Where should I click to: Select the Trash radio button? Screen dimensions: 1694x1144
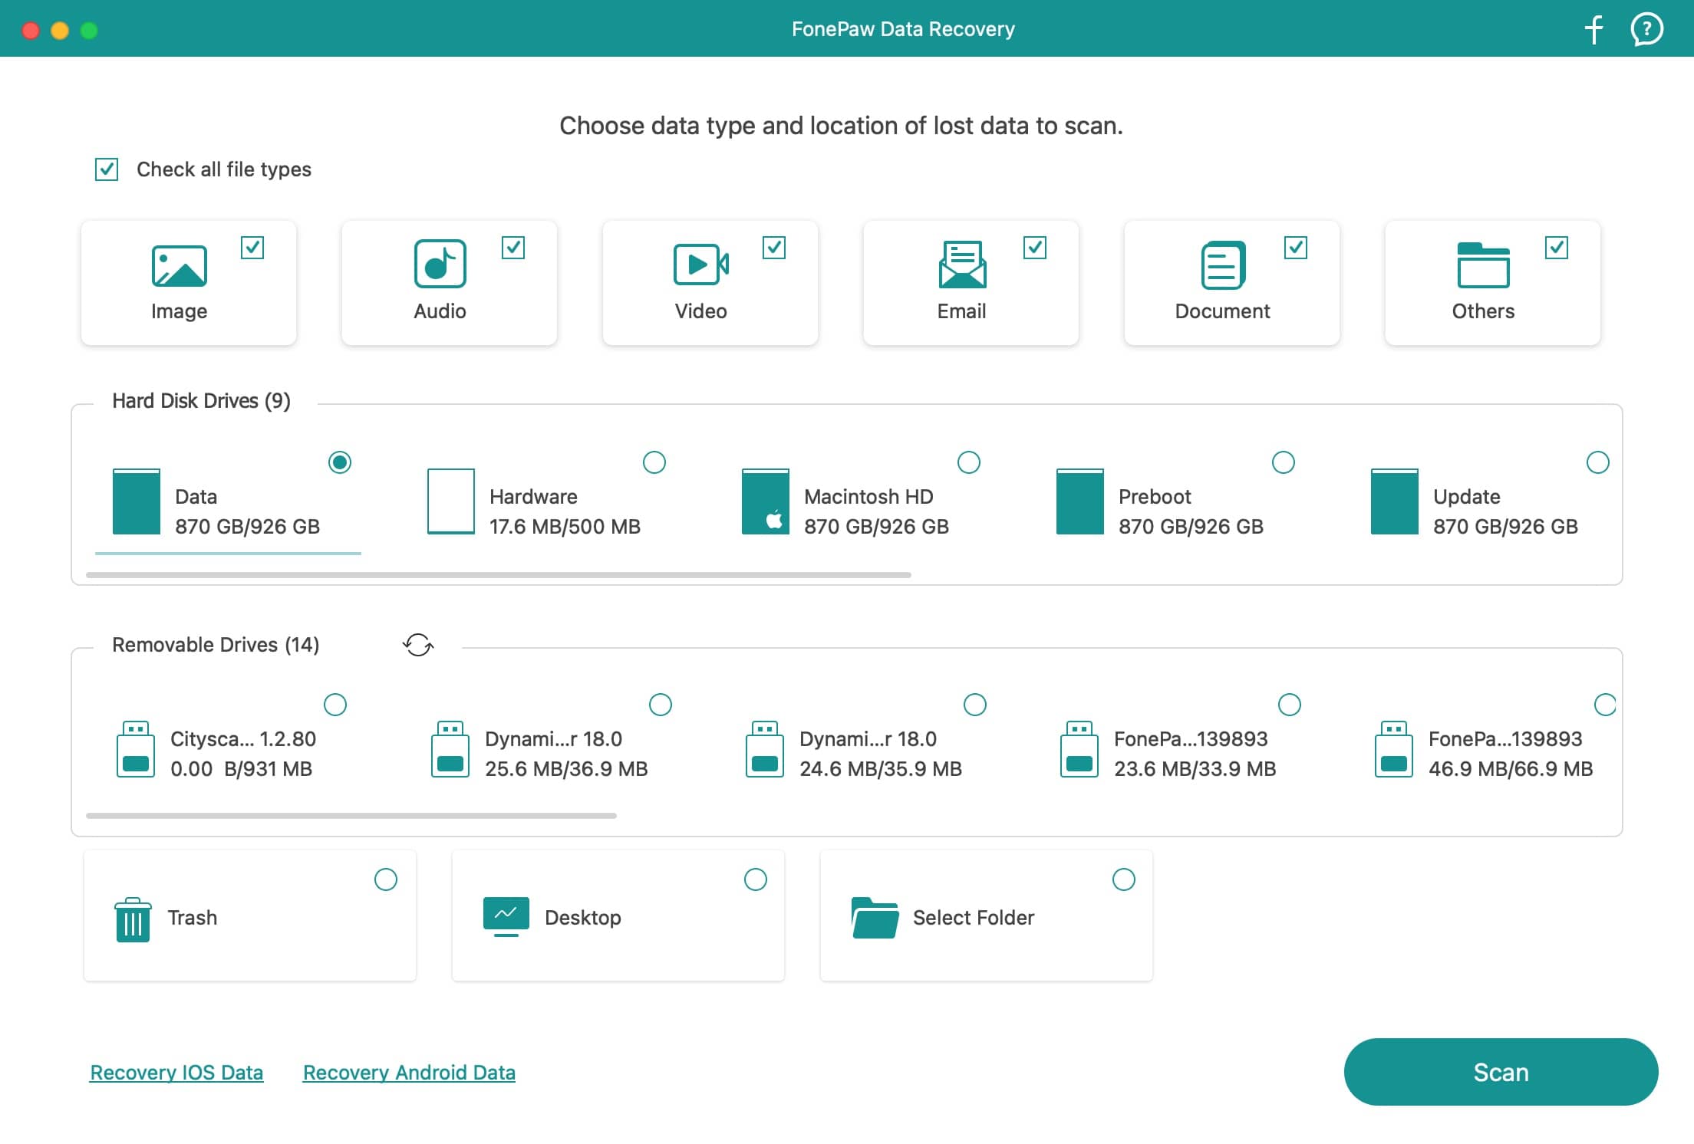coord(386,879)
